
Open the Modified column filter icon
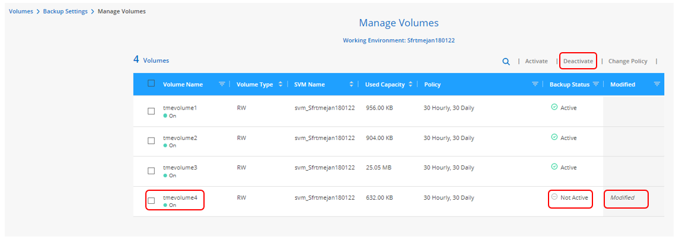657,84
